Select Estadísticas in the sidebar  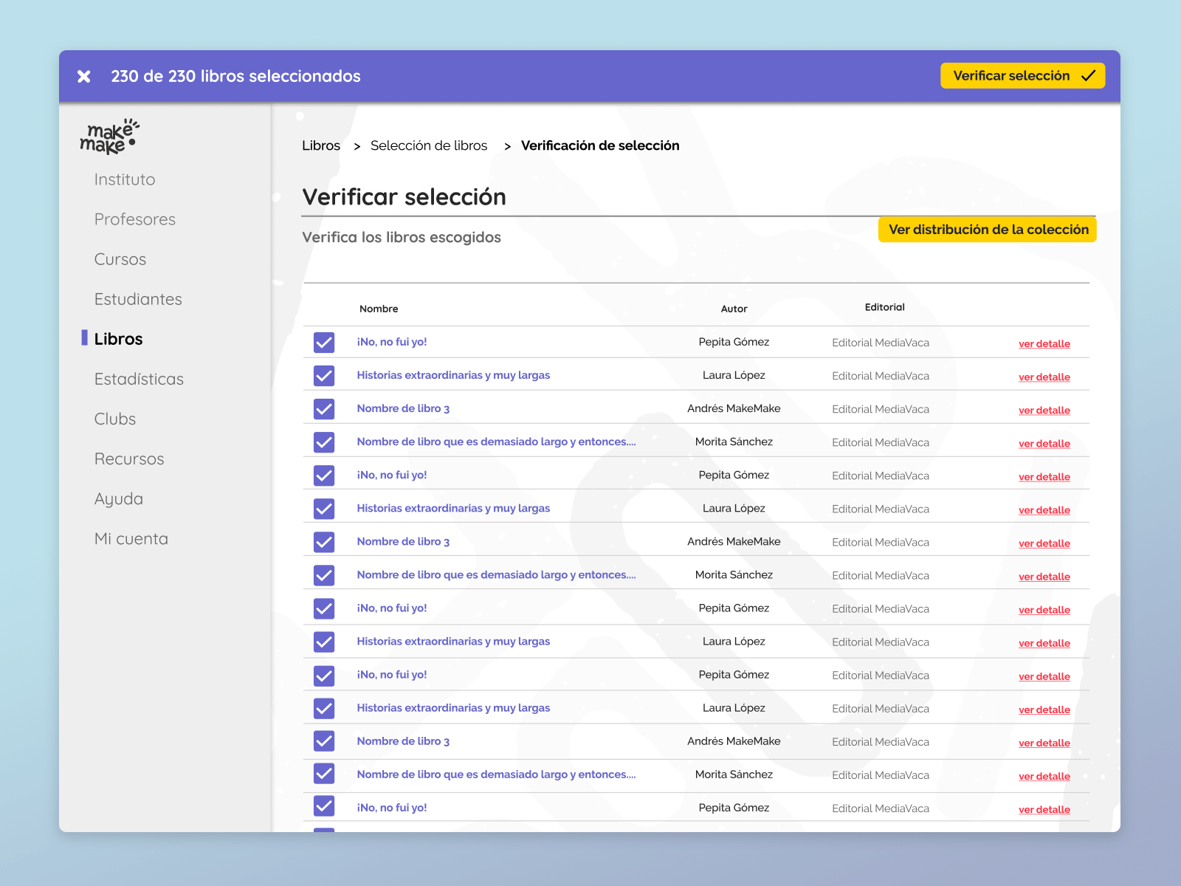pos(139,379)
